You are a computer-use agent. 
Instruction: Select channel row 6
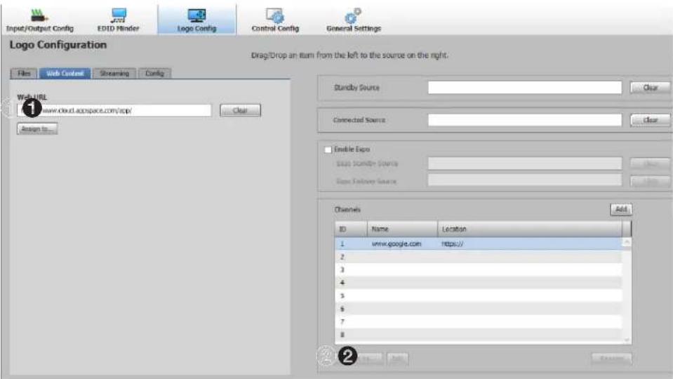tap(478, 309)
